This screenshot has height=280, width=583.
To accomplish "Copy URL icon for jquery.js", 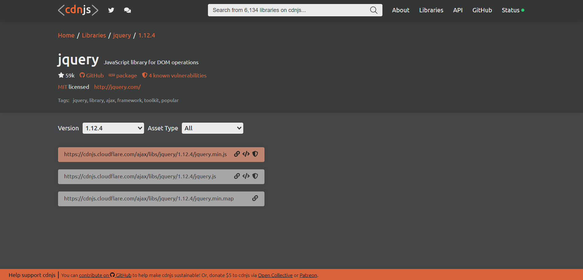I will pyautogui.click(x=237, y=176).
